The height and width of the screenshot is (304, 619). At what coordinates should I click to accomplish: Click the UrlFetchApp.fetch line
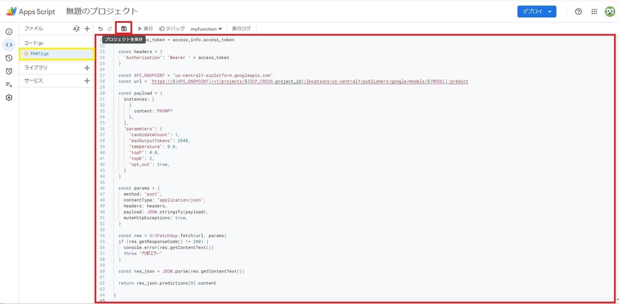coord(172,236)
